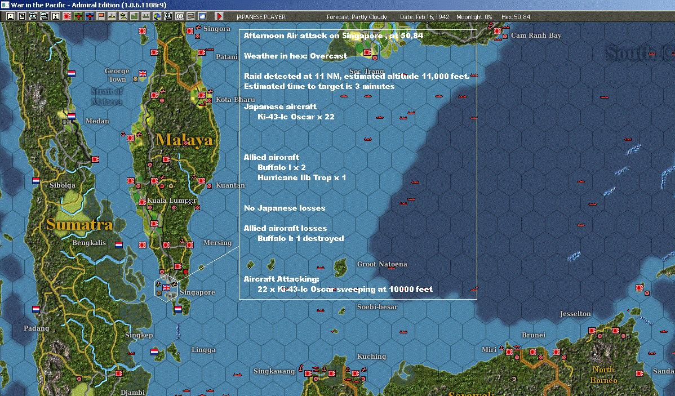Click the 'Hurricane IIb Trop x 1' report line
The height and width of the screenshot is (396, 675).
pyautogui.click(x=301, y=177)
